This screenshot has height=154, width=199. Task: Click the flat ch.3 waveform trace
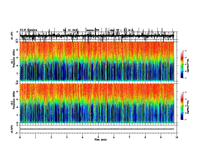click(x=97, y=129)
